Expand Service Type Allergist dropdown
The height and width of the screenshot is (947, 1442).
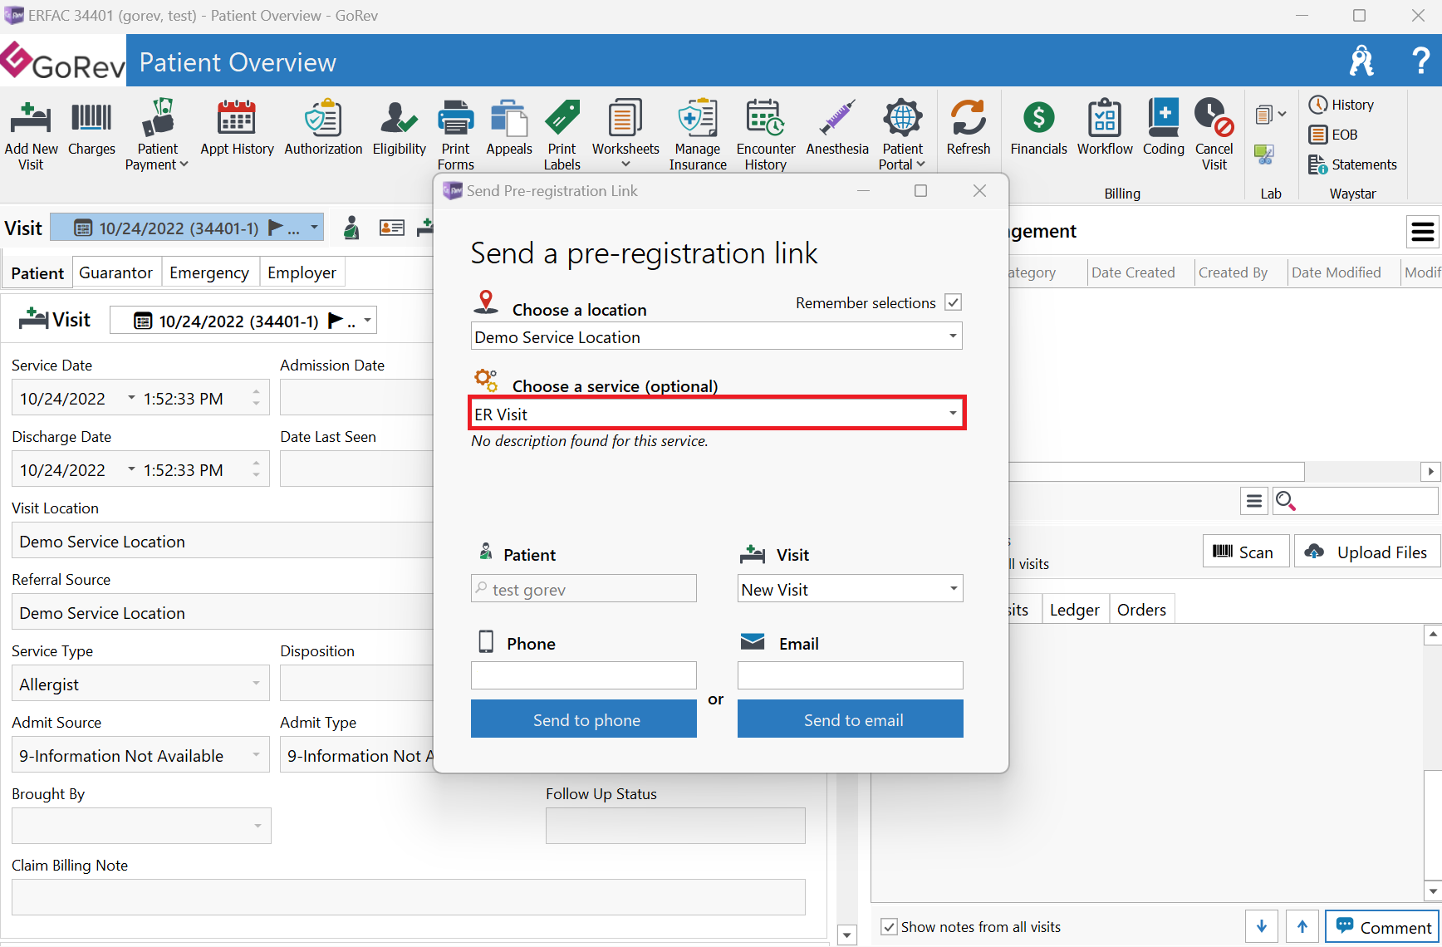[256, 684]
